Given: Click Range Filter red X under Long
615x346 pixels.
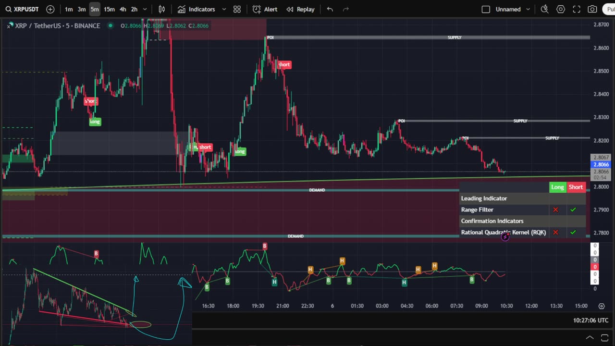Looking at the screenshot, I should pyautogui.click(x=555, y=210).
